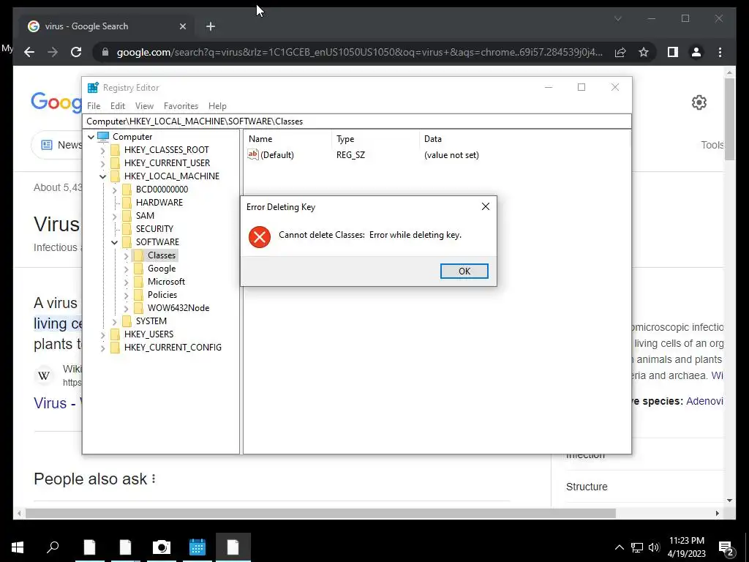Open the Adenovirus link in Chrome

click(x=704, y=401)
